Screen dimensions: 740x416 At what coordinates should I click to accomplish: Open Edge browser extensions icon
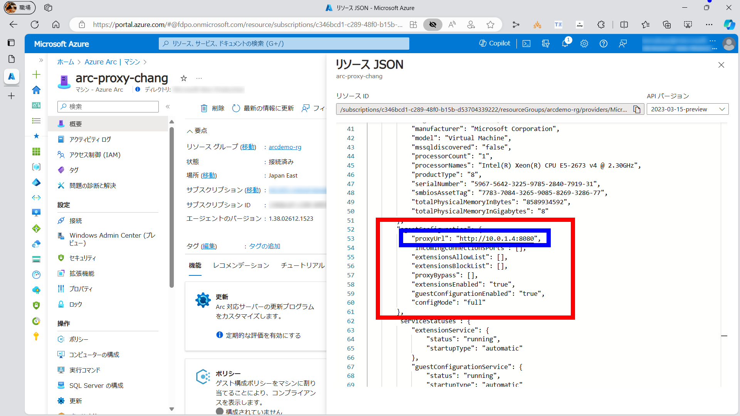[601, 25]
